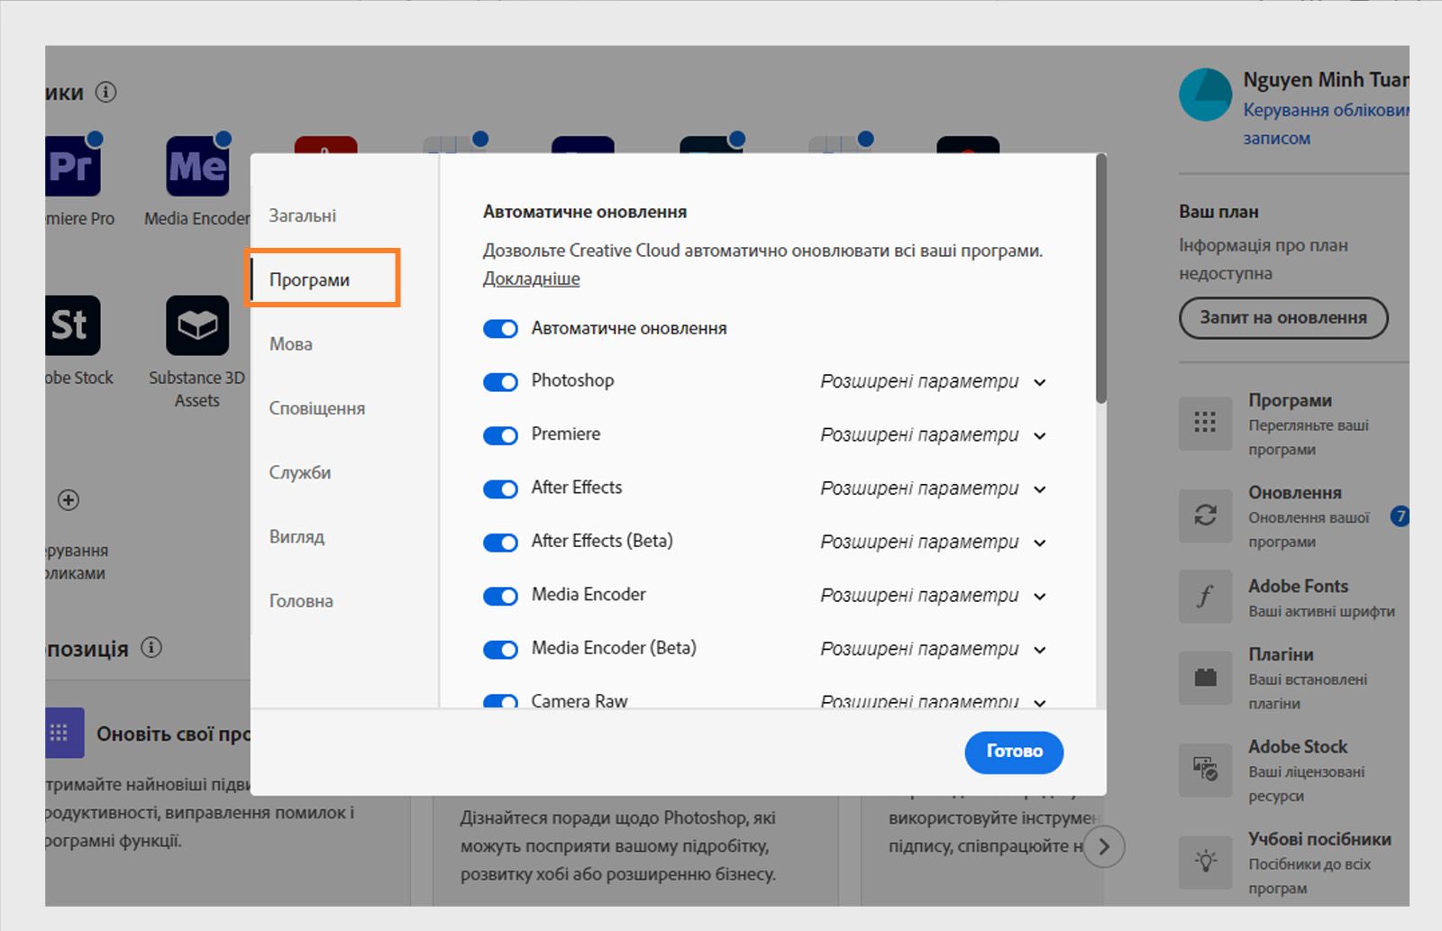Viewport: 1442px width, 931px height.
Task: Open the Плагіни sidebar icon
Action: coord(1206,678)
